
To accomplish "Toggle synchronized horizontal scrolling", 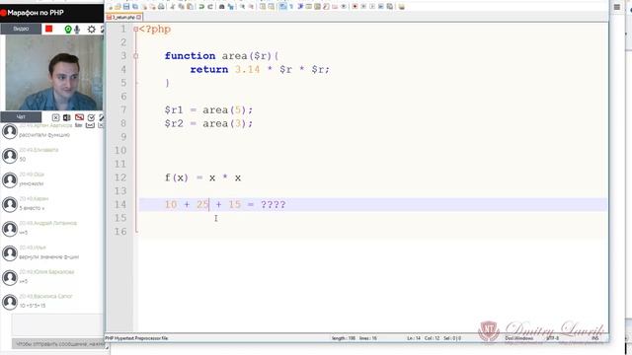I will (272, 7).
